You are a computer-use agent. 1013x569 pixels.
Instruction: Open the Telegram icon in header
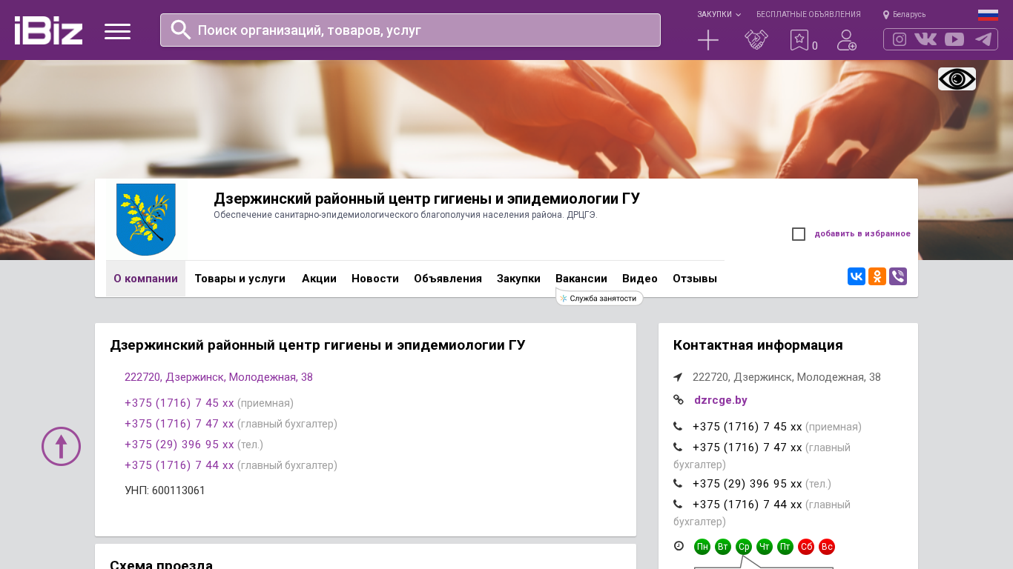(983, 39)
